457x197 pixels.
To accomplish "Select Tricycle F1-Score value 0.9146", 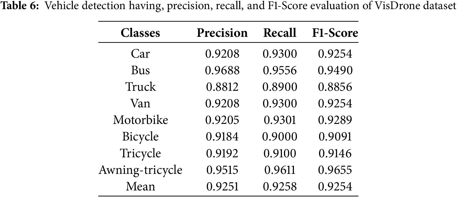I will coord(335,153).
